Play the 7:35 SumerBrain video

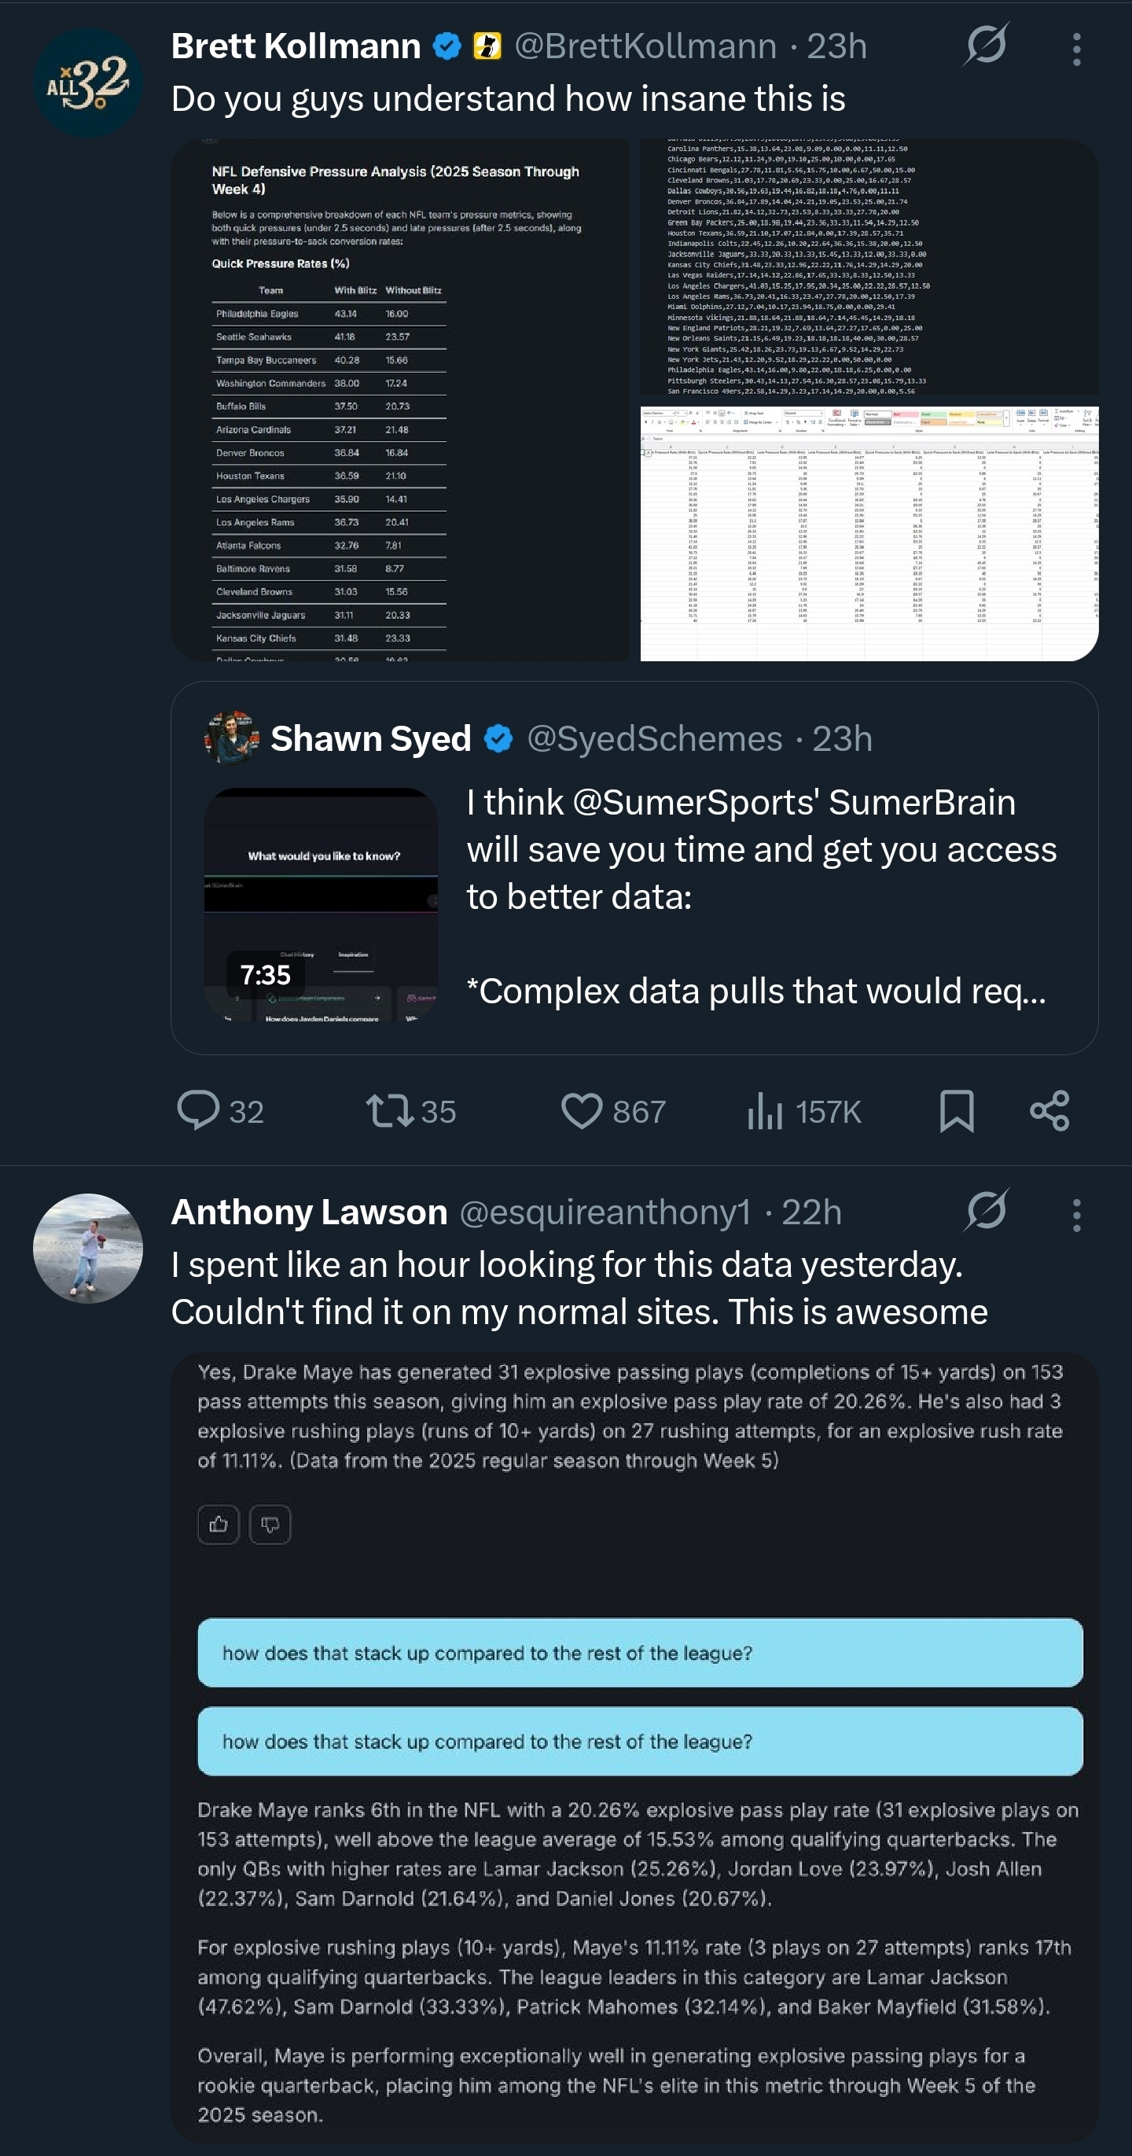(x=322, y=904)
